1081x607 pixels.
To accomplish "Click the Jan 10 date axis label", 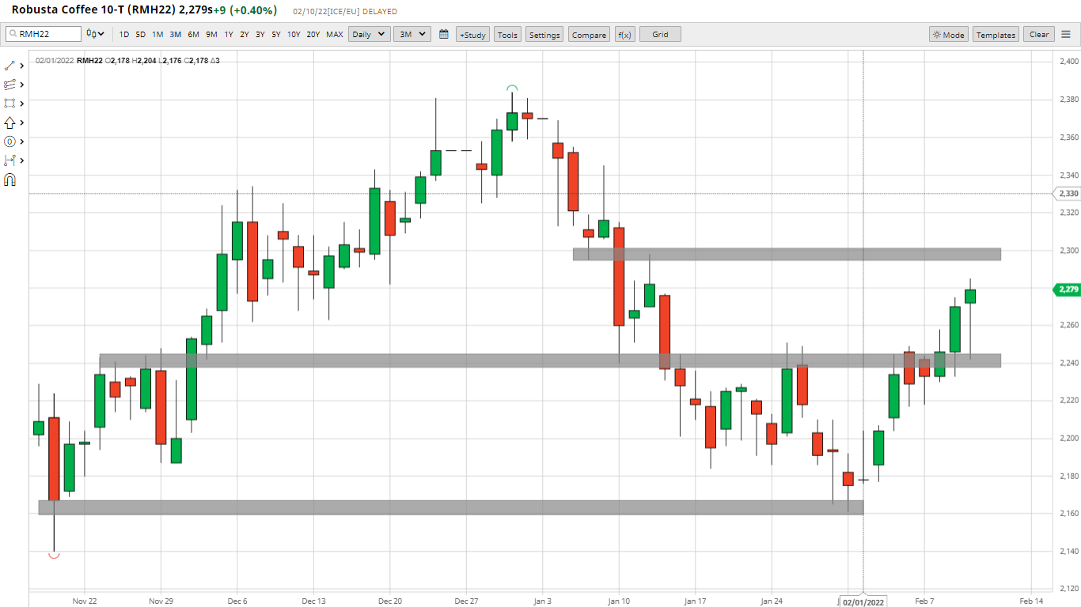I will point(619,601).
